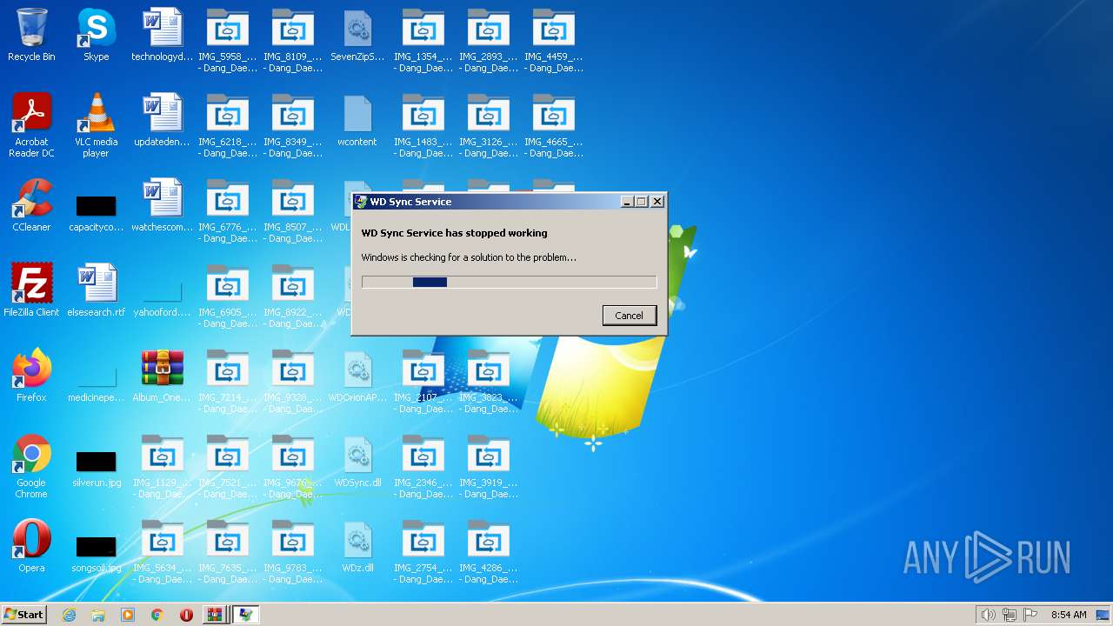Select the IMG_1354 sync folder
1113x626 pixels.
point(423,40)
